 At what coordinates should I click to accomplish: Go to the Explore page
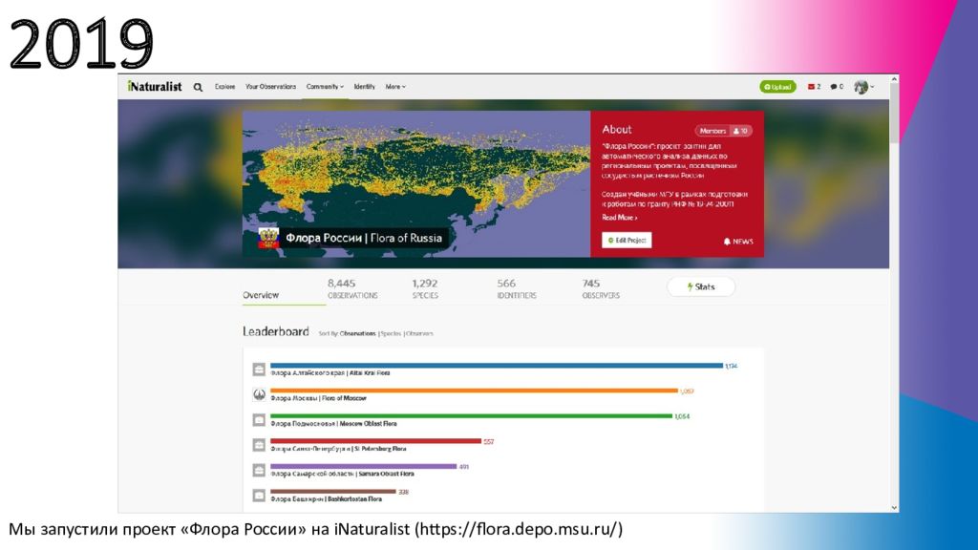point(224,87)
